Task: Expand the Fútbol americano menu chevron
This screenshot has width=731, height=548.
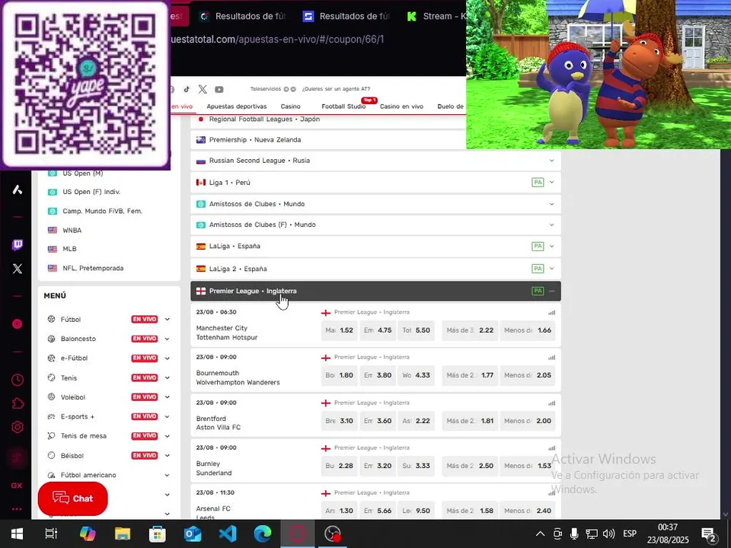Action: (x=167, y=475)
